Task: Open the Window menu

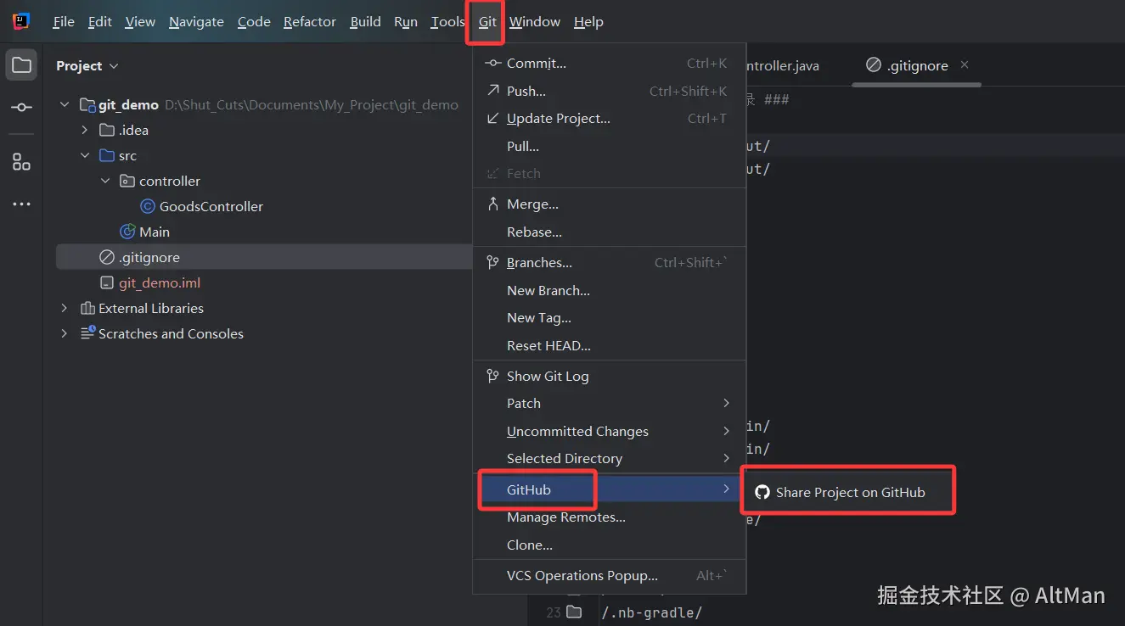Action: (535, 22)
